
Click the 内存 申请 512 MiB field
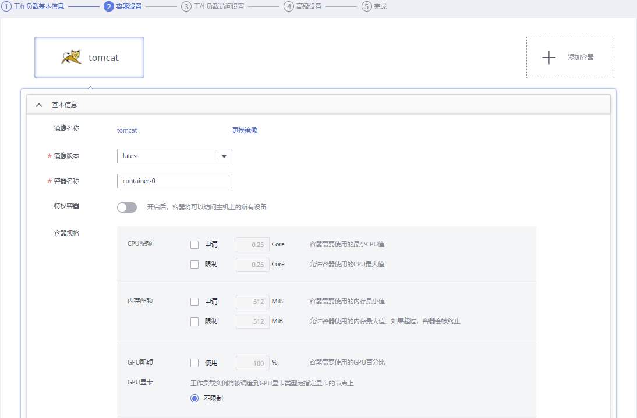pyautogui.click(x=252, y=302)
